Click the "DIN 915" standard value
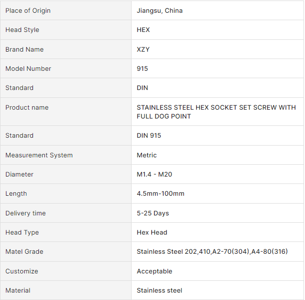The width and height of the screenshot is (305, 300). pyautogui.click(x=149, y=135)
